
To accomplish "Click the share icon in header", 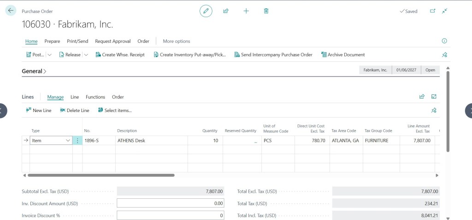I will click(x=226, y=11).
